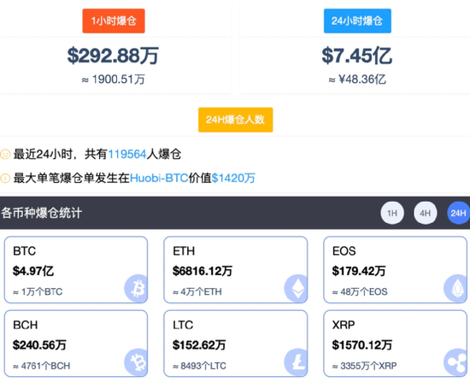This screenshot has width=470, height=382.
Task: Click the Bitcoin Cash icon in BCH card
Action: point(136,361)
